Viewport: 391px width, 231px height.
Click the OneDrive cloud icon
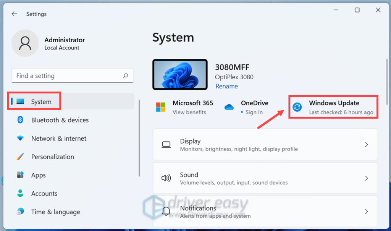[x=229, y=107]
